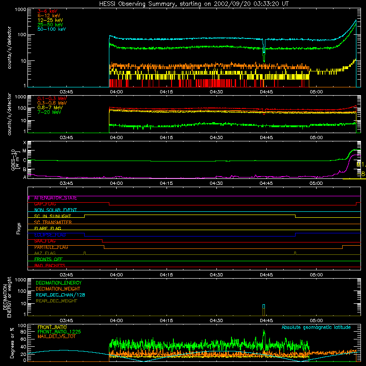The height and width of the screenshot is (366, 366).
Task: Select the red '3-6 keV' legend label
Action: point(48,11)
